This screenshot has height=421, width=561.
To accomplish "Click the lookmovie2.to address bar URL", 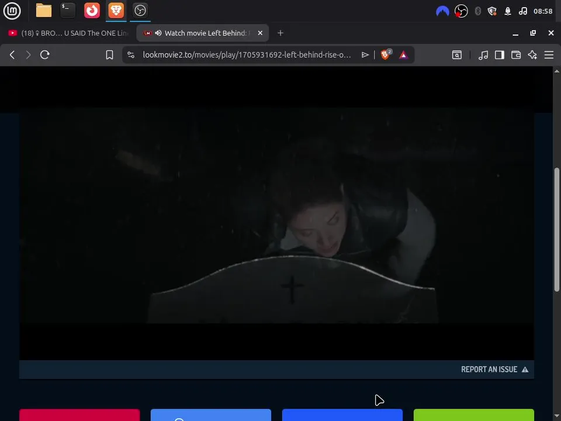I will (x=247, y=55).
